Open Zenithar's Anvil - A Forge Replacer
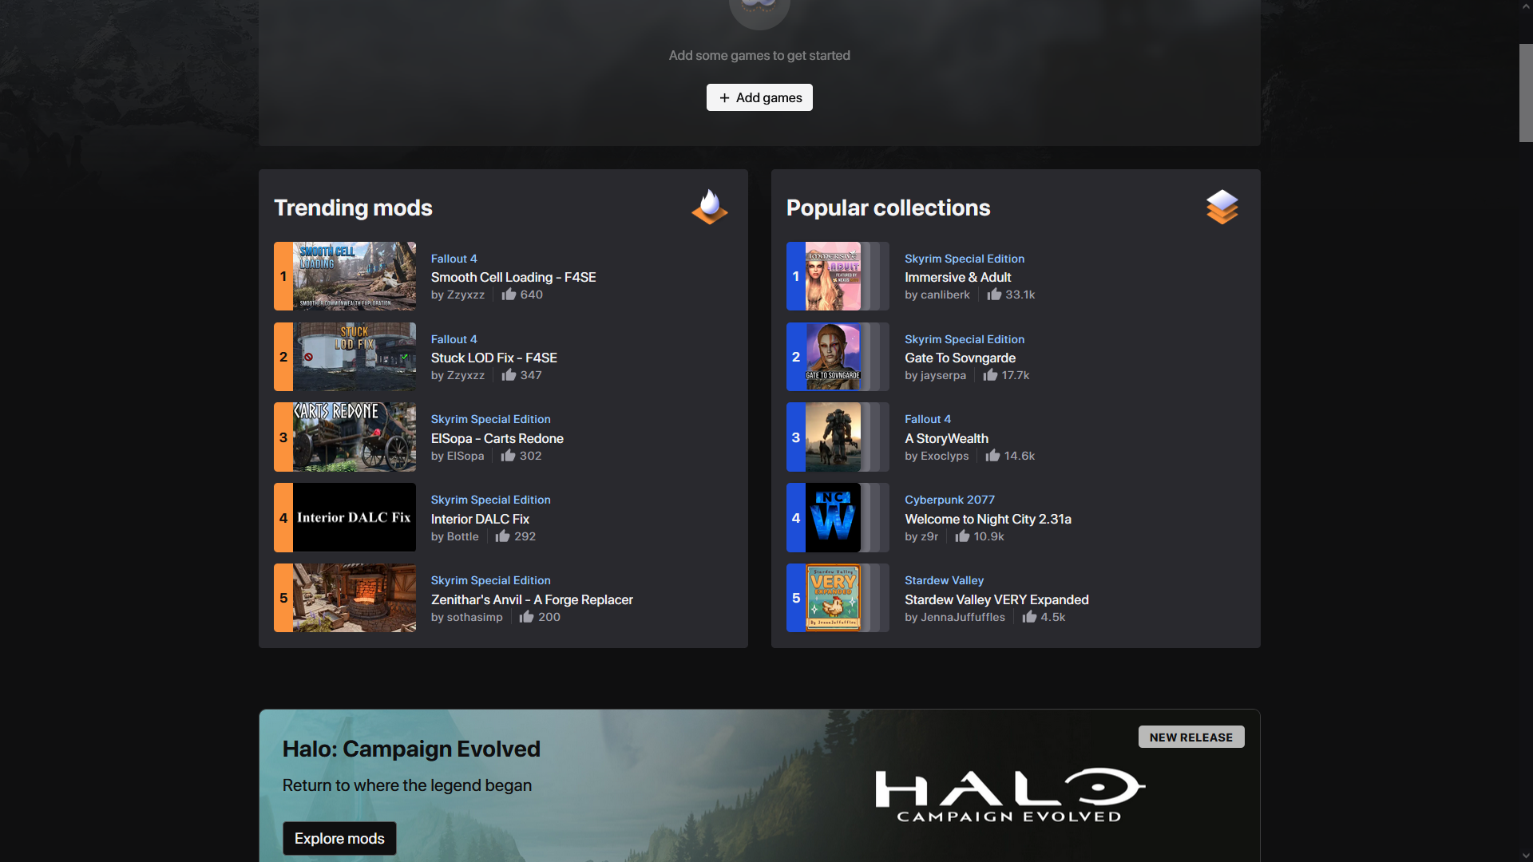 pyautogui.click(x=532, y=599)
